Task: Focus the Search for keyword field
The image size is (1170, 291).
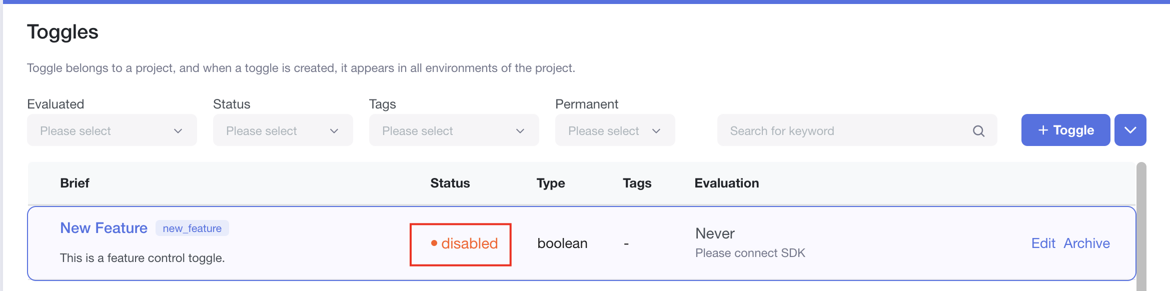Action: (x=845, y=130)
